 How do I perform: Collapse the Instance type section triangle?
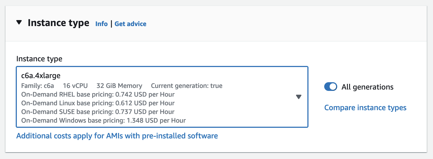(x=19, y=23)
